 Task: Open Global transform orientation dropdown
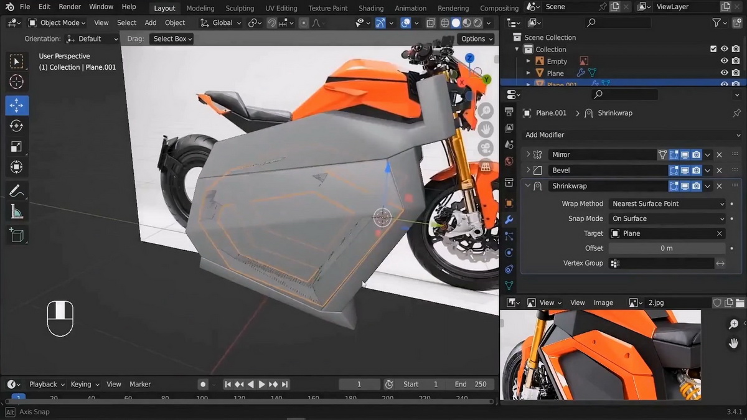(220, 22)
